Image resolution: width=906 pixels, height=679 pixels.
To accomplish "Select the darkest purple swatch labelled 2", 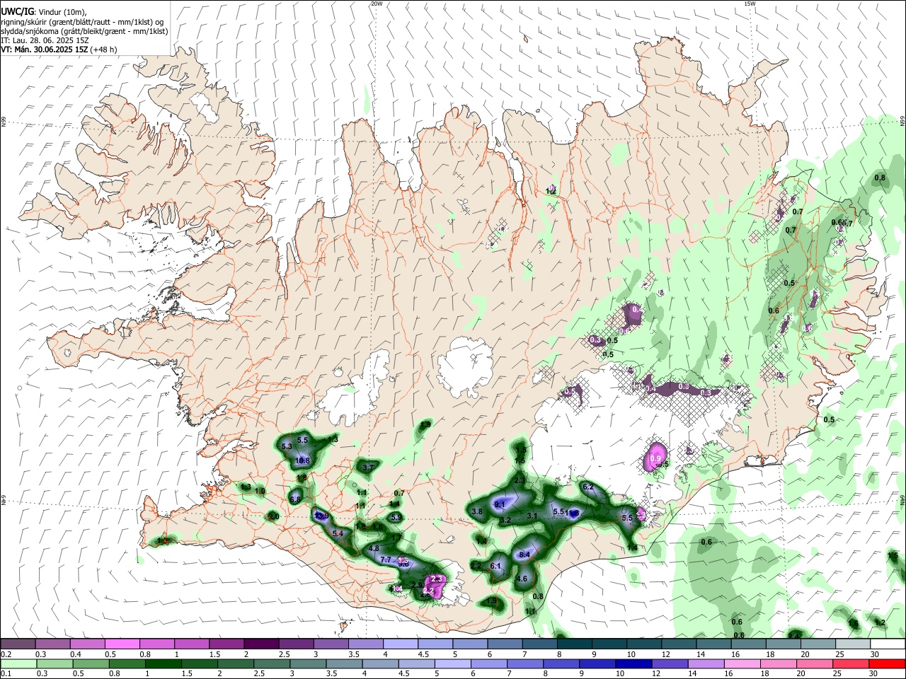I will (261, 644).
